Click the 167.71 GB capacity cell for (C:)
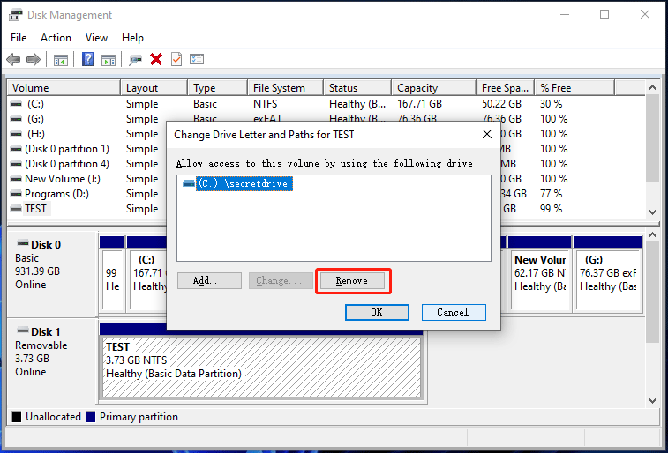 pyautogui.click(x=420, y=104)
